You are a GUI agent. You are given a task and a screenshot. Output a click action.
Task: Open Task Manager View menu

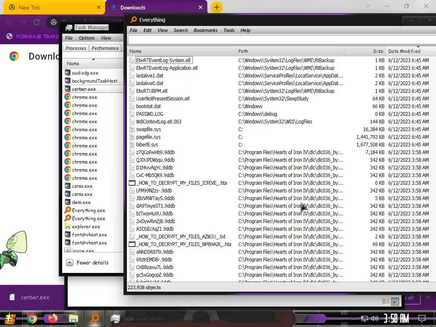[x=106, y=38]
